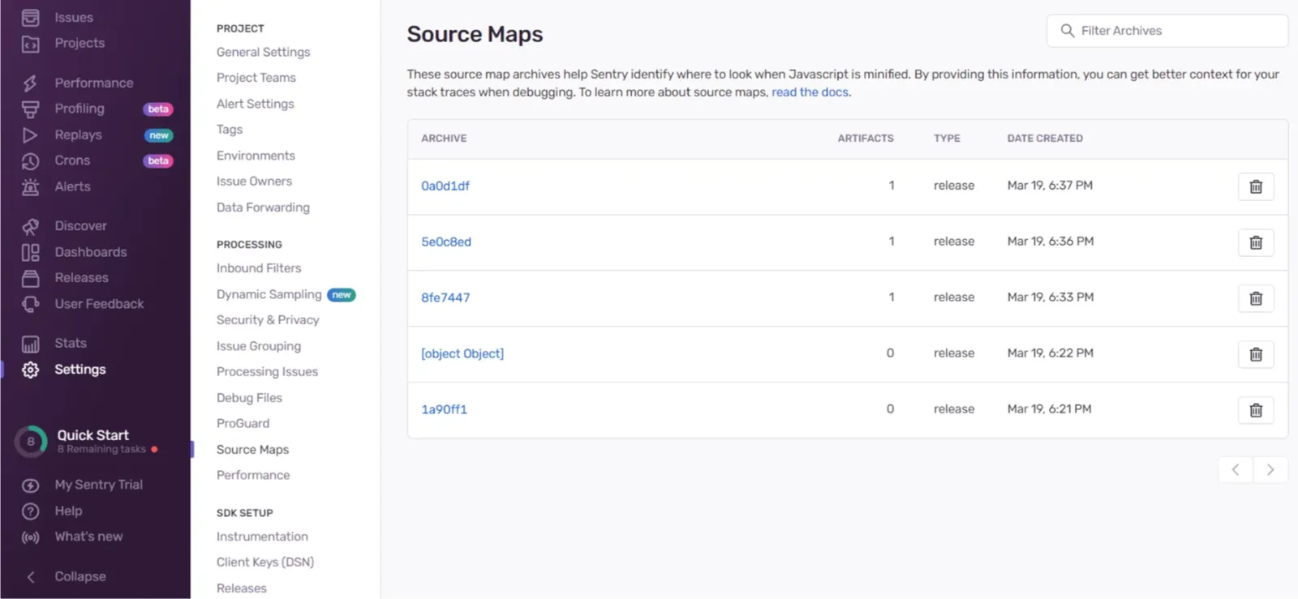
Task: Select Issue Grouping settings
Action: tap(259, 346)
